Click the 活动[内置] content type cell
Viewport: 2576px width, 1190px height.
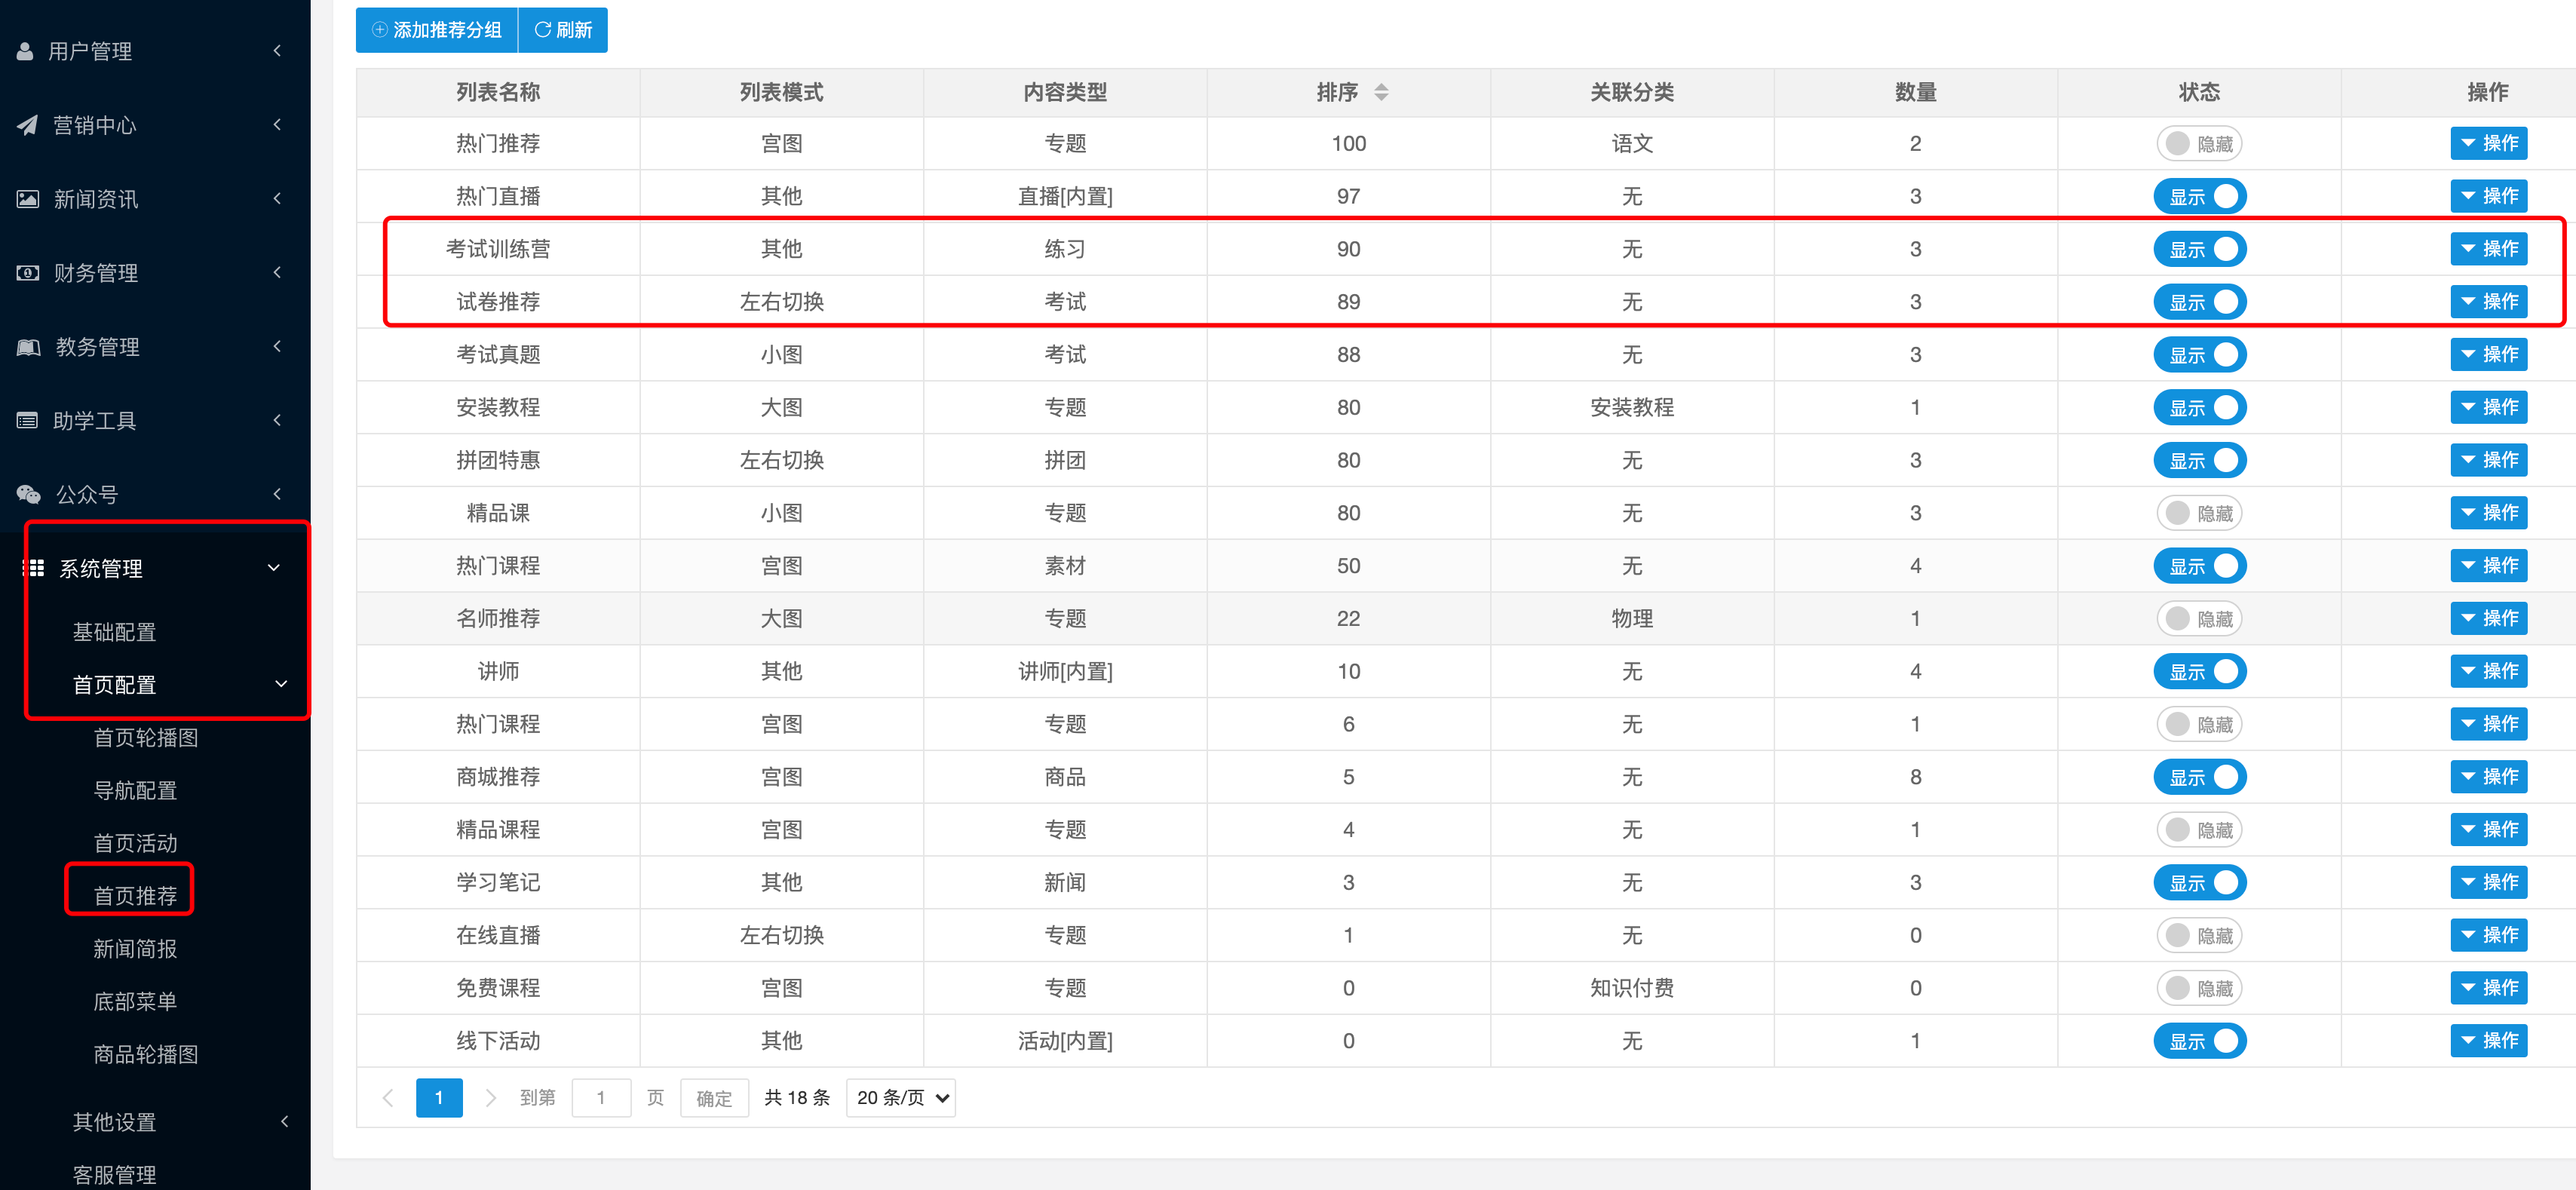coord(1065,1041)
